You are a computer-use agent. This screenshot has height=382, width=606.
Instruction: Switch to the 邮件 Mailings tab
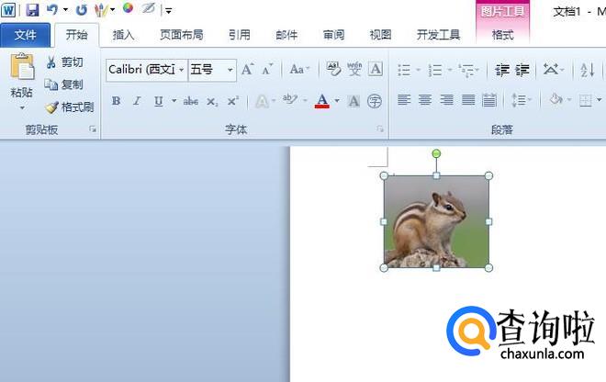(x=286, y=35)
